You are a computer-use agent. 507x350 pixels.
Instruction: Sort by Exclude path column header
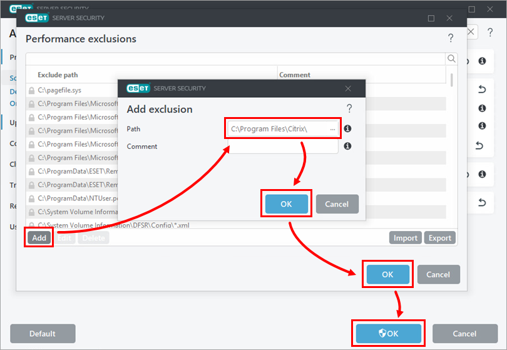coord(150,75)
